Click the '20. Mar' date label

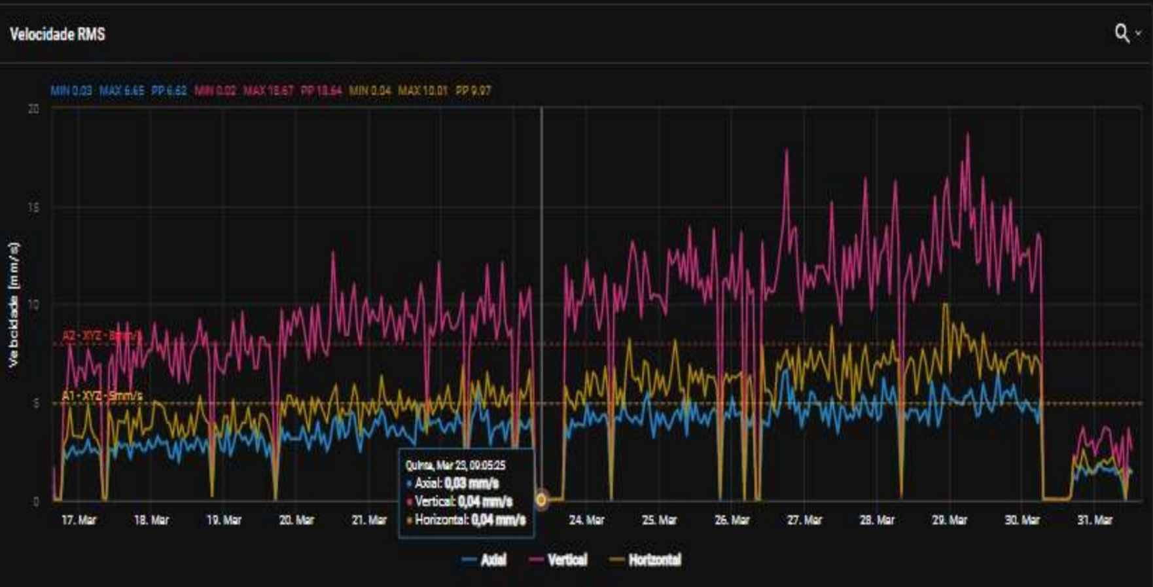296,520
